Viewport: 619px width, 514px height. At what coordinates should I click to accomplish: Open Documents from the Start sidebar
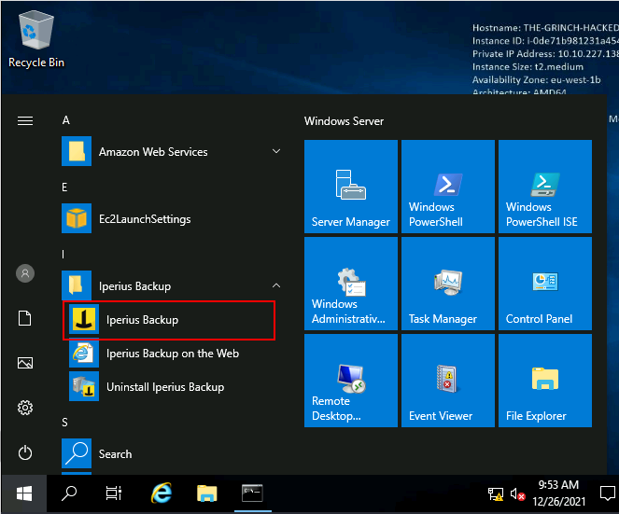(25, 318)
